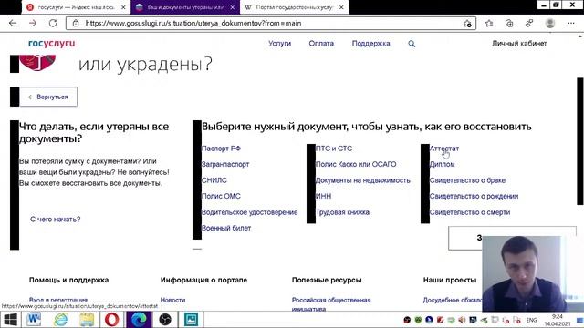
Task: Click the 'С чего начать?' link
Action: coord(55,220)
